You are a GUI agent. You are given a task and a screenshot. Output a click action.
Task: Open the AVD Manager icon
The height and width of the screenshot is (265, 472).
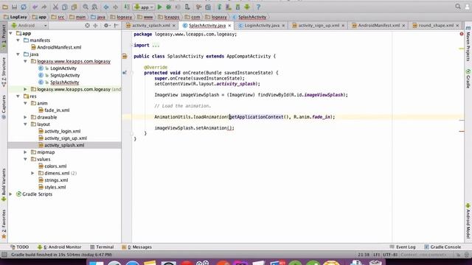(229, 7)
